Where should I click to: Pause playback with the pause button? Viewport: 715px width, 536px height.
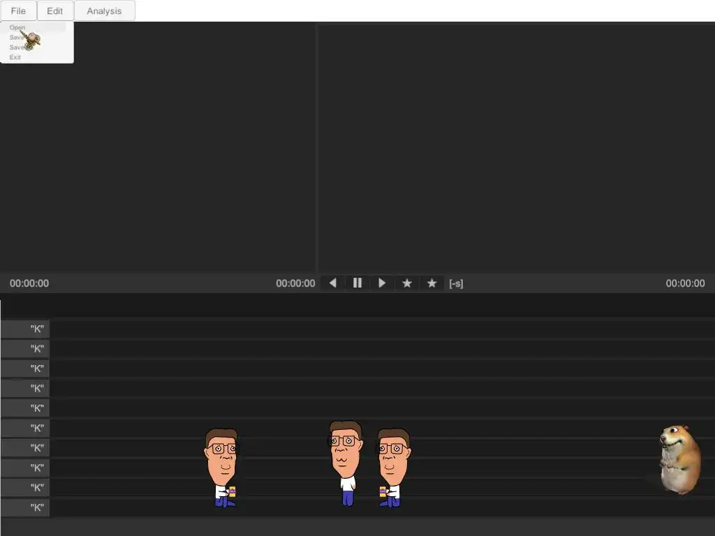pos(357,283)
